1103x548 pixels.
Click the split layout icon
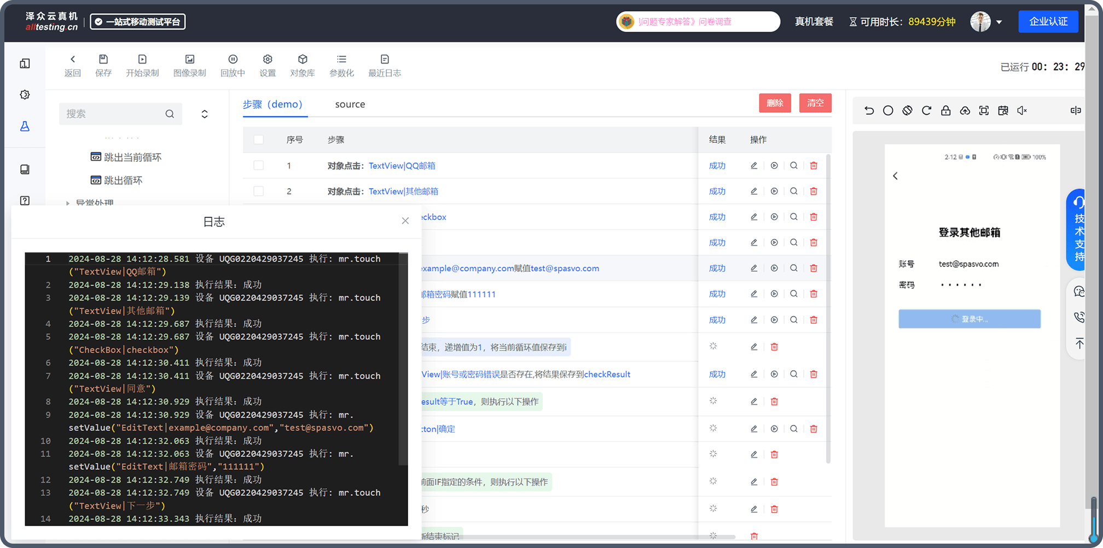tap(1075, 110)
